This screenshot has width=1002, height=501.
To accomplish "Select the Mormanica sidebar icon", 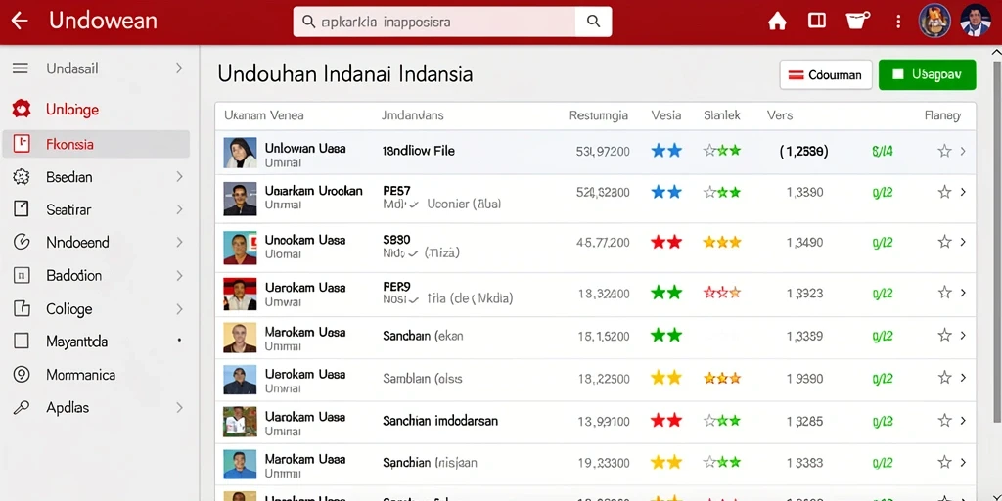I will point(22,375).
